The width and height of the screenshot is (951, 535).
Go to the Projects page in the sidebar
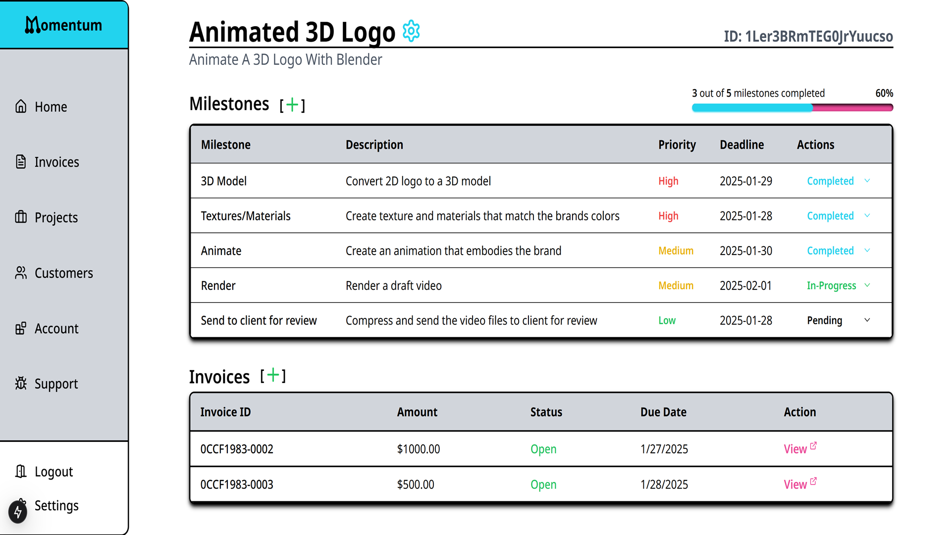(55, 217)
